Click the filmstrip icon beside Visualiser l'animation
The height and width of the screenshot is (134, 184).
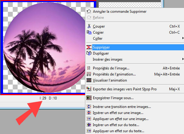(x=89, y=80)
